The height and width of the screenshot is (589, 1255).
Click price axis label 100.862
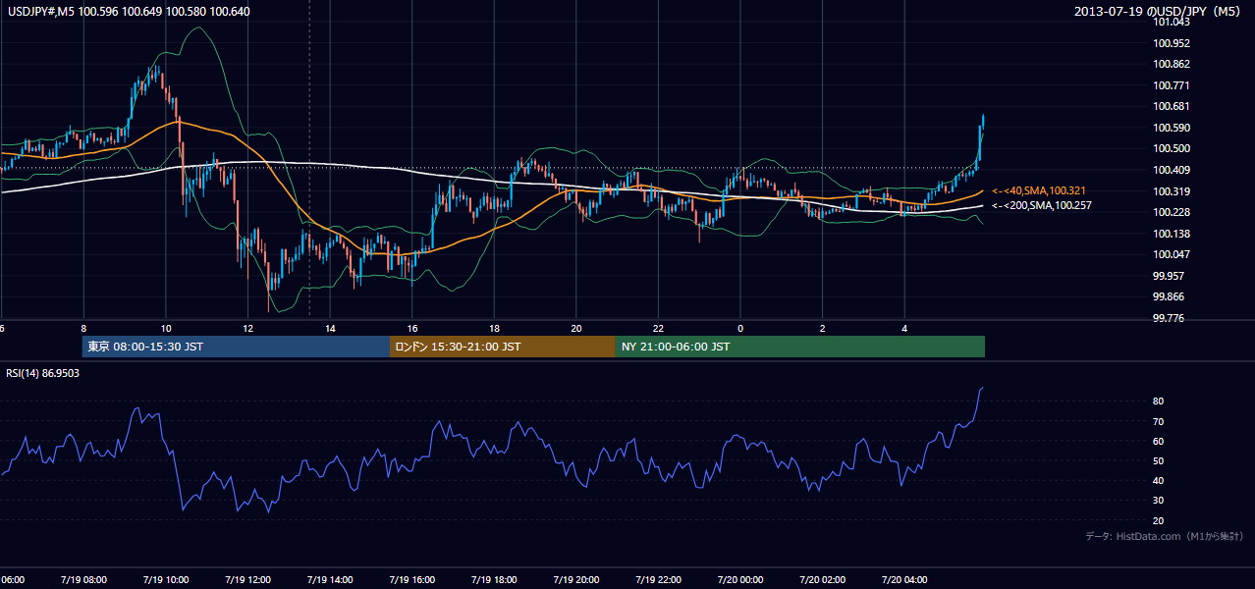pyautogui.click(x=1173, y=64)
